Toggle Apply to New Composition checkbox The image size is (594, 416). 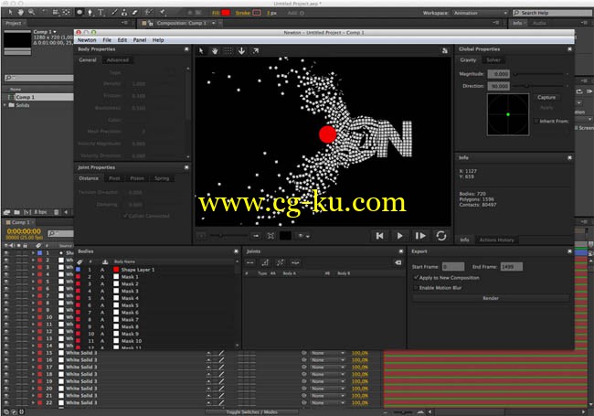click(416, 278)
